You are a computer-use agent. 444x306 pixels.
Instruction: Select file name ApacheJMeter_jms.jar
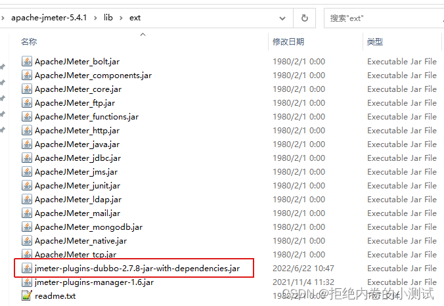(x=76, y=172)
